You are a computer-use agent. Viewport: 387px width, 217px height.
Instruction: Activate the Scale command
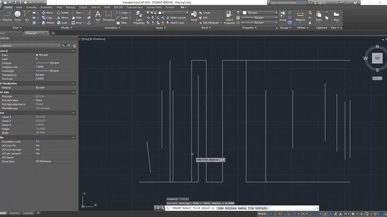(62, 23)
